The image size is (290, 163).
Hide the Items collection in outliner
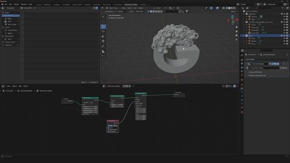click(285, 35)
